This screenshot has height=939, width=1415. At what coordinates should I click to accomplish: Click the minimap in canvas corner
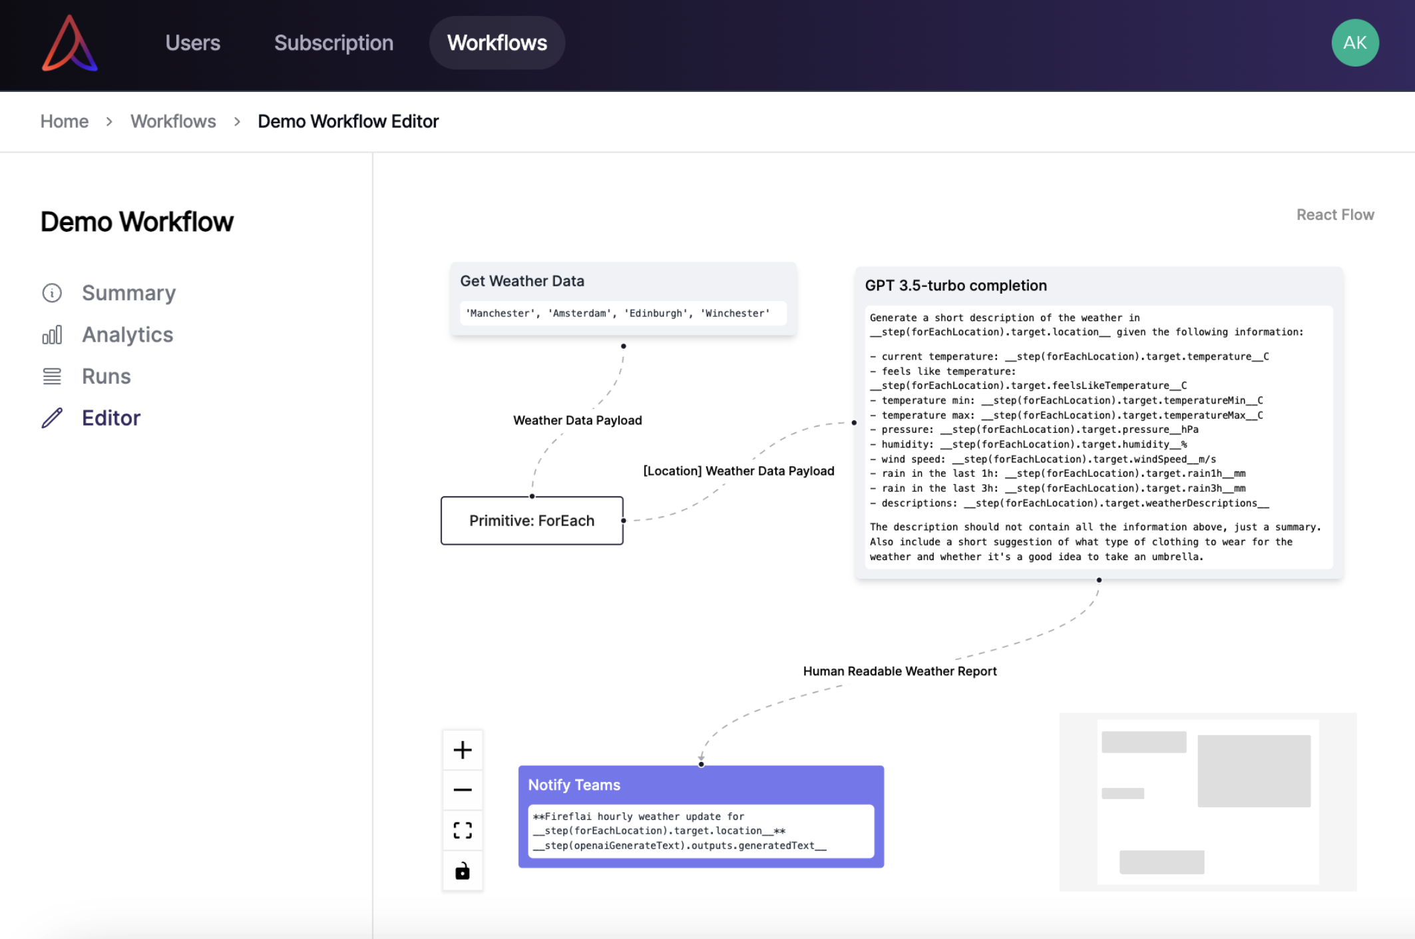(x=1207, y=802)
